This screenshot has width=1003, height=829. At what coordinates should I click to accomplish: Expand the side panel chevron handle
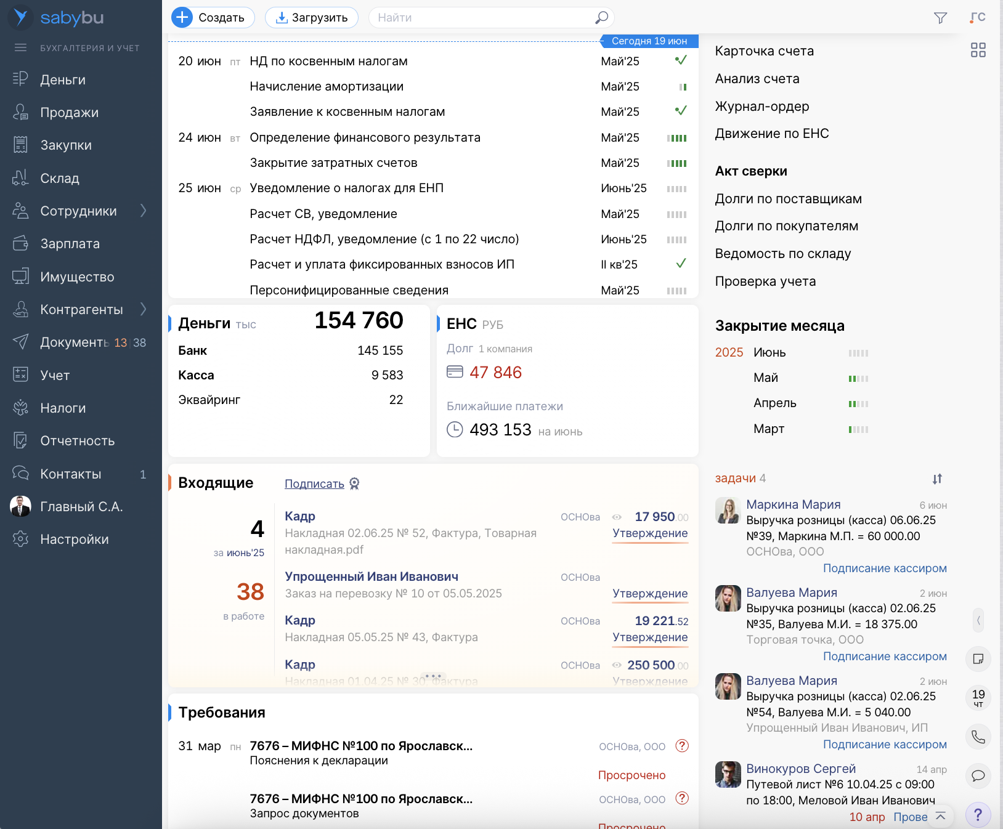978,620
